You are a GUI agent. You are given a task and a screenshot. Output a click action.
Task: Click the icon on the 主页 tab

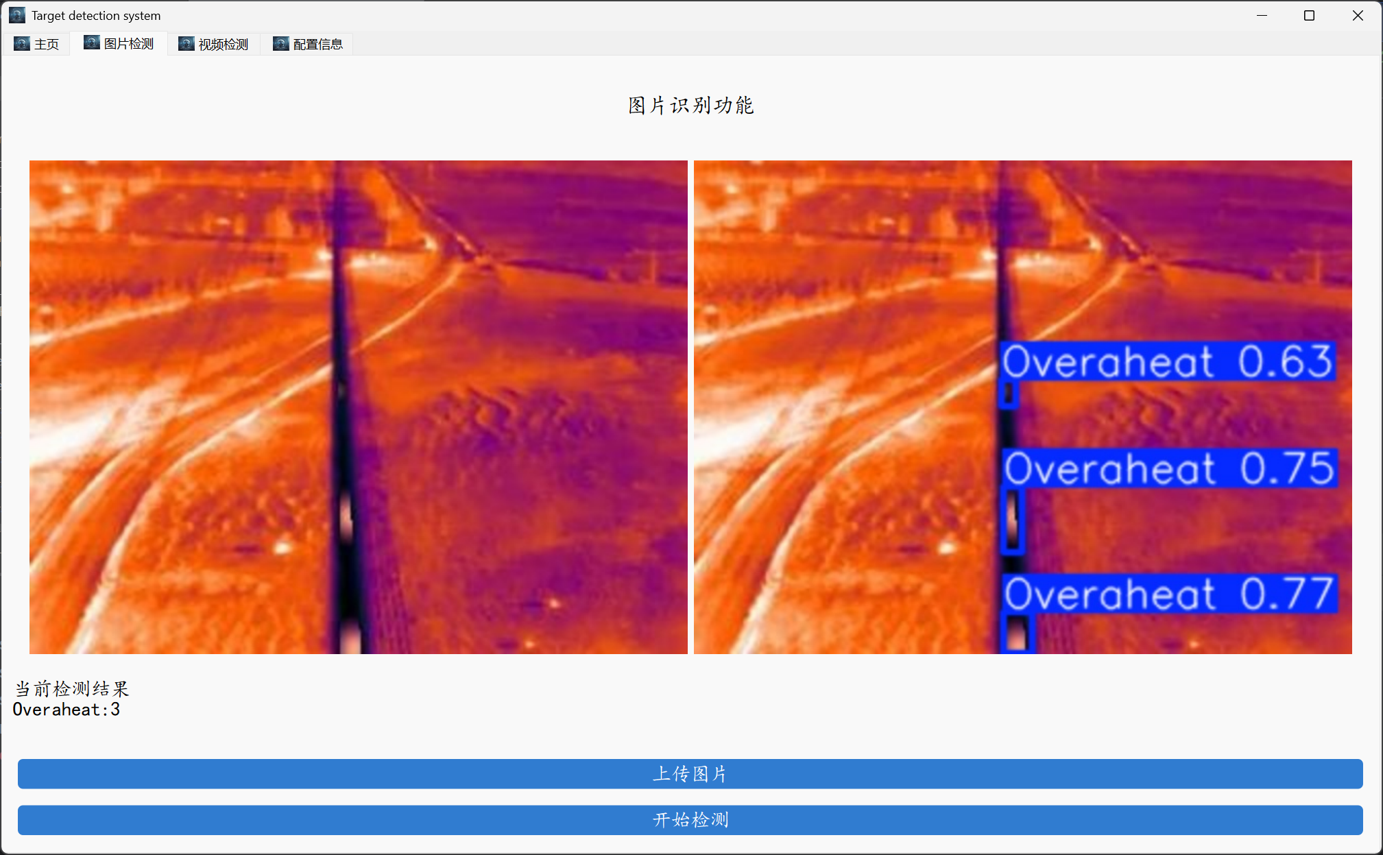22,44
